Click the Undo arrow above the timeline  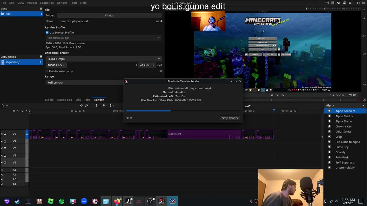click(x=81, y=106)
